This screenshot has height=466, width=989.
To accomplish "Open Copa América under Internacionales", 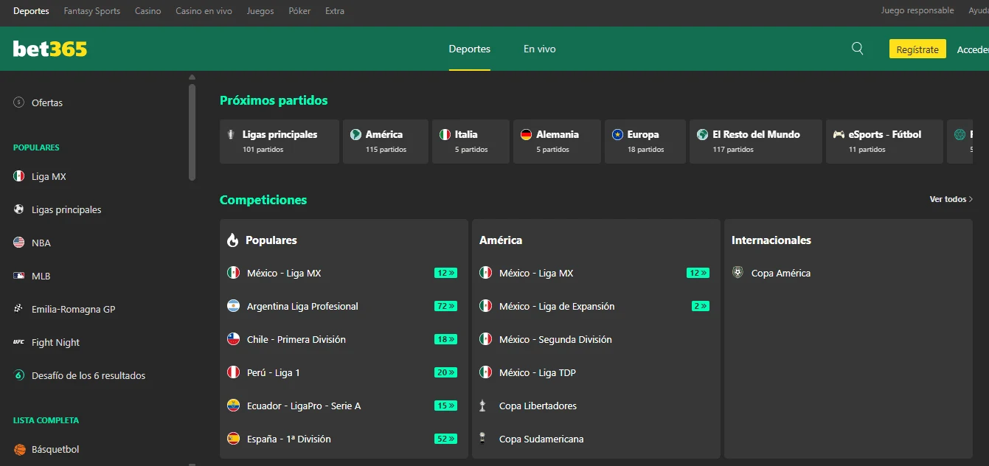I will (x=781, y=273).
